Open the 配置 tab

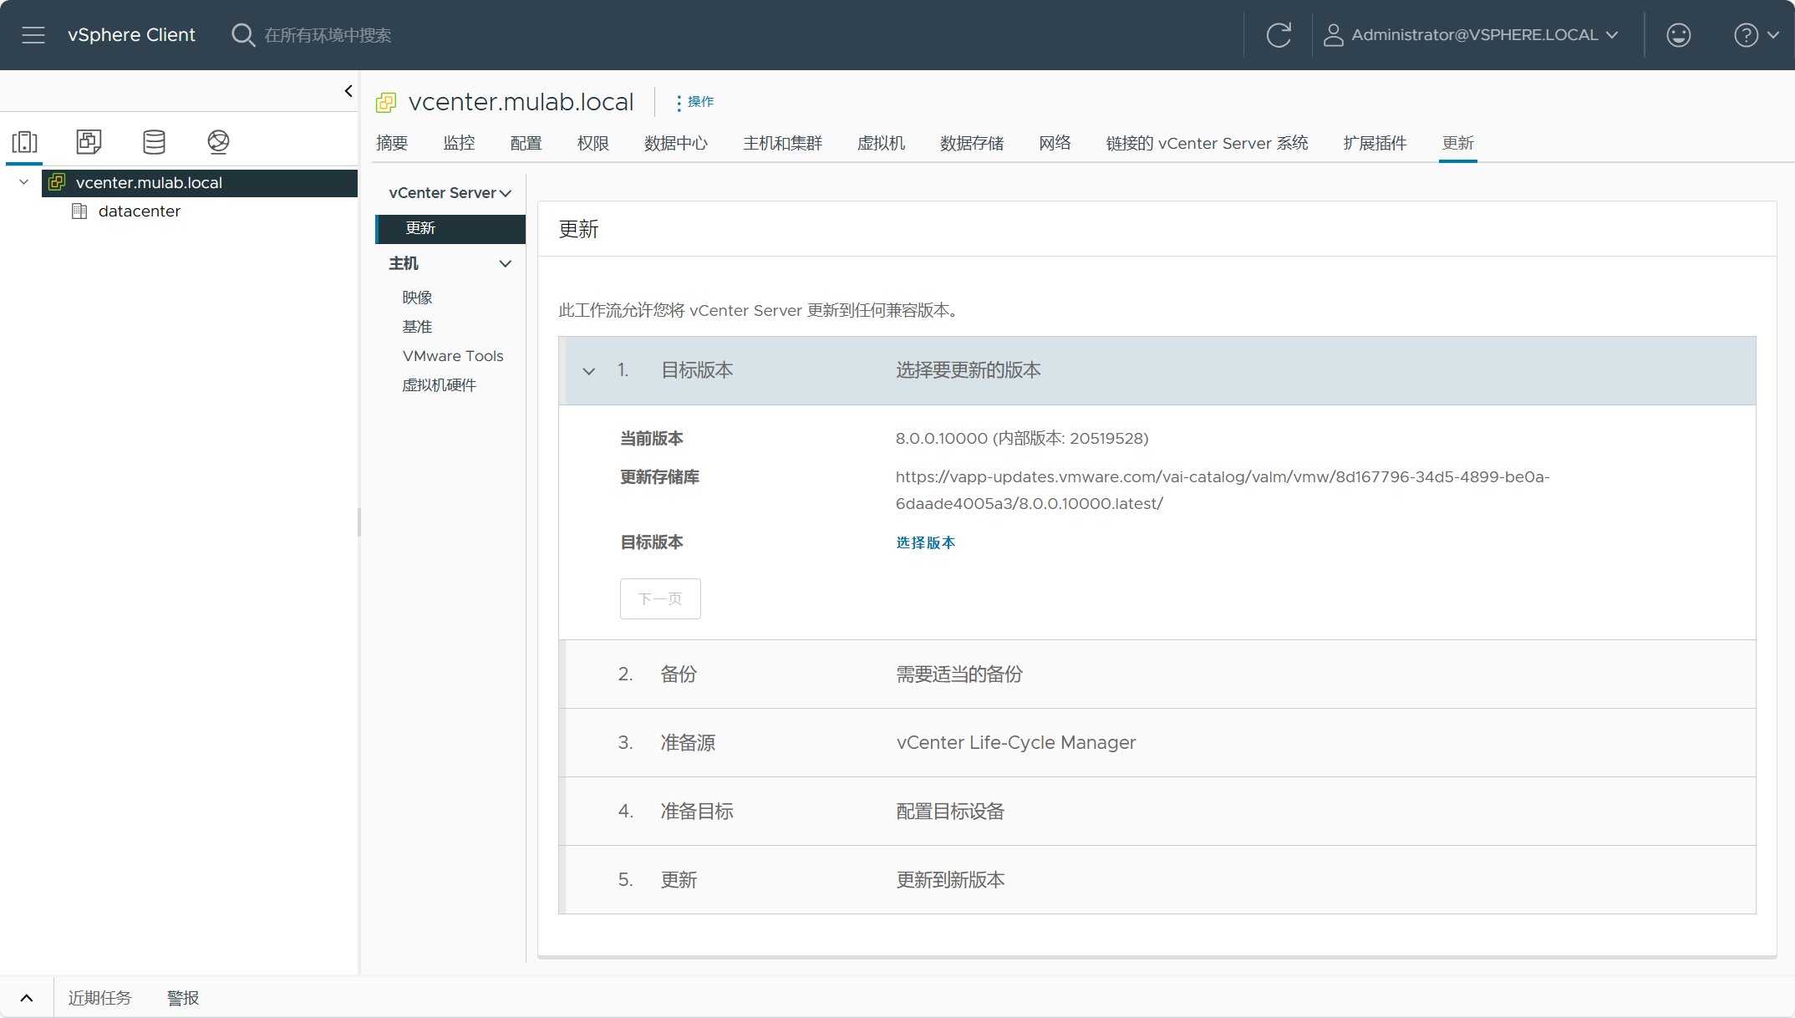(x=526, y=143)
